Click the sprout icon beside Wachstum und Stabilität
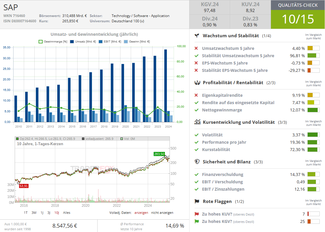This screenshot has height=232, width=325. point(197,35)
